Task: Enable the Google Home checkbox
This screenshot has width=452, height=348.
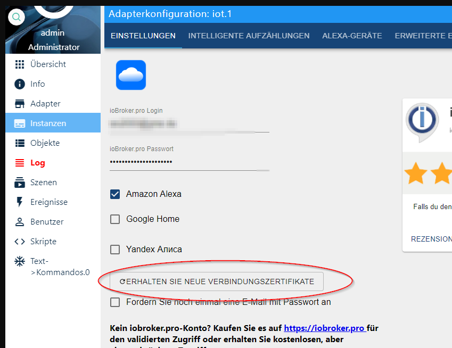Action: (115, 219)
